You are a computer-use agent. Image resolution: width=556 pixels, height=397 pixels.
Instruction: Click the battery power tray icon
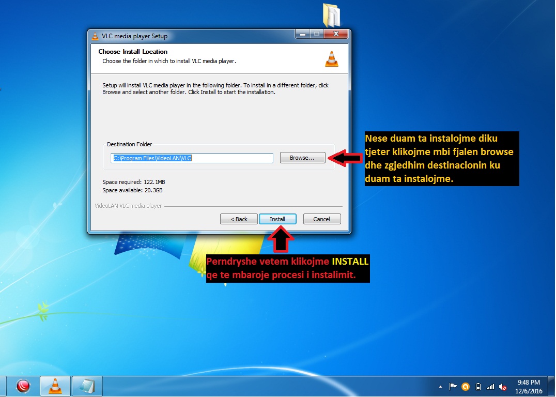coord(478,387)
